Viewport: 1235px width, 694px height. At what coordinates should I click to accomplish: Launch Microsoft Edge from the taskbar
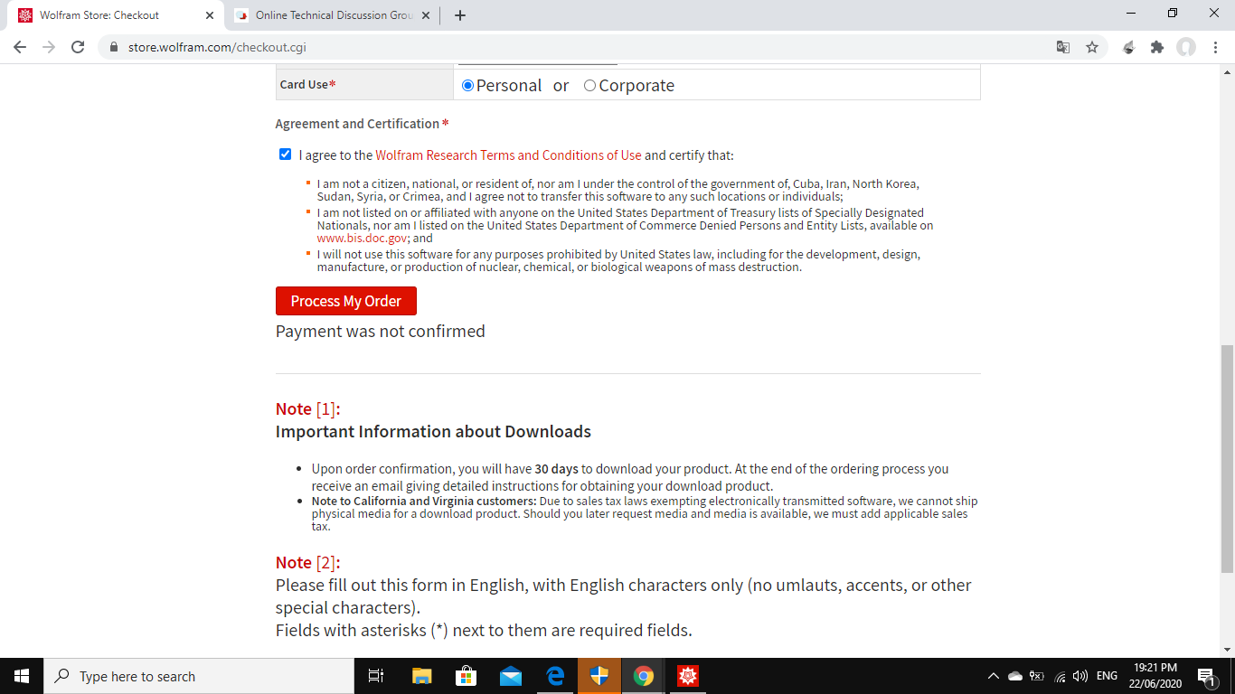[555, 676]
